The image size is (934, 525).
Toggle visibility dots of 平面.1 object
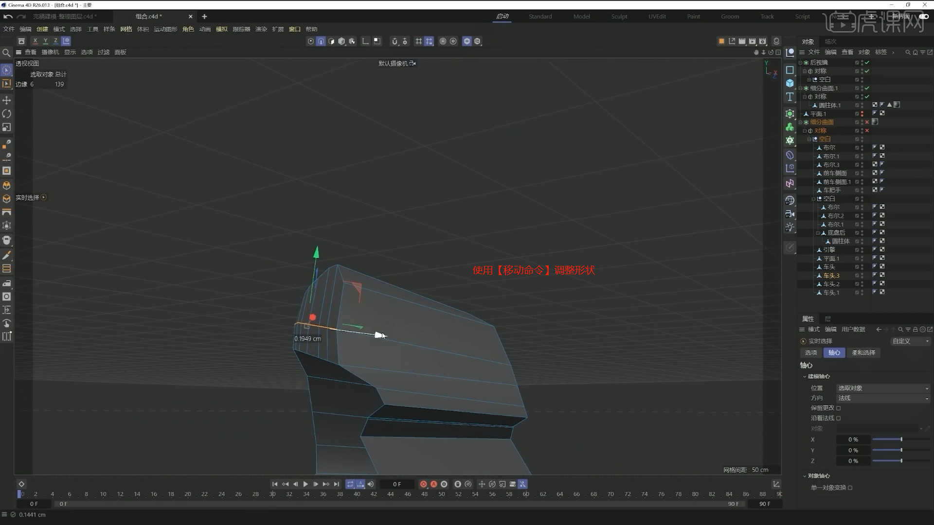862,114
